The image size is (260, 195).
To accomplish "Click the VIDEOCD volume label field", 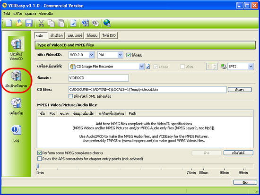I will tap(99, 78).
